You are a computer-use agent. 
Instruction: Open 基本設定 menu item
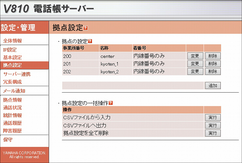12,57
